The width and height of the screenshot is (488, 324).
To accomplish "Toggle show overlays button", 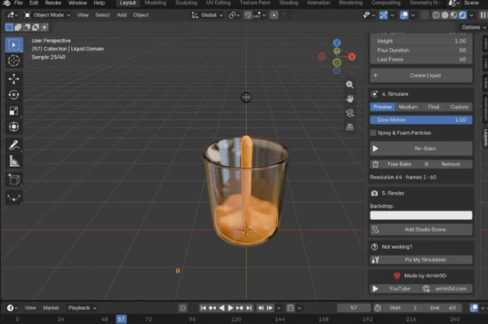I will 404,15.
